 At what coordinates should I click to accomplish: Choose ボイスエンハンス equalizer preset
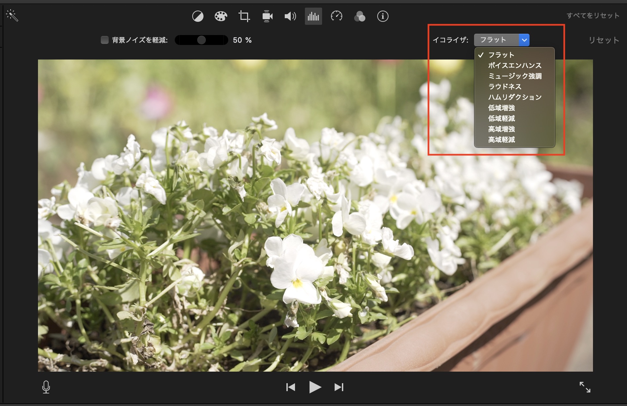[515, 65]
